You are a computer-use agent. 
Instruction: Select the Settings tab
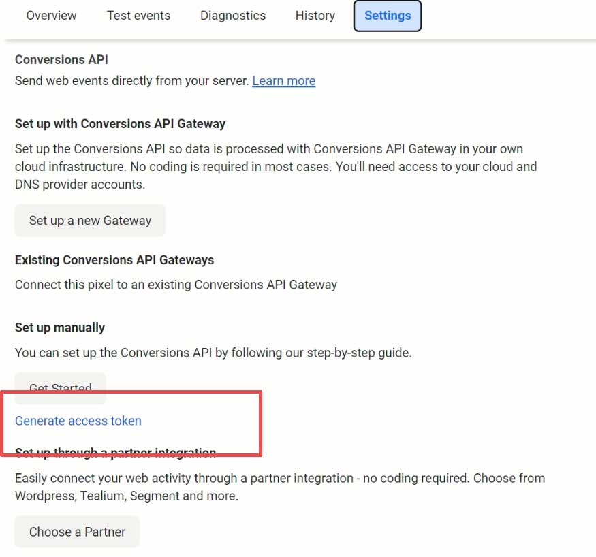tap(388, 16)
